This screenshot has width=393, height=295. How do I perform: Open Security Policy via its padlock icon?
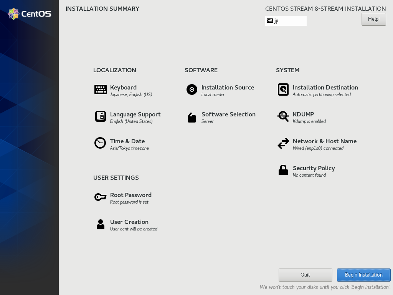[283, 170]
